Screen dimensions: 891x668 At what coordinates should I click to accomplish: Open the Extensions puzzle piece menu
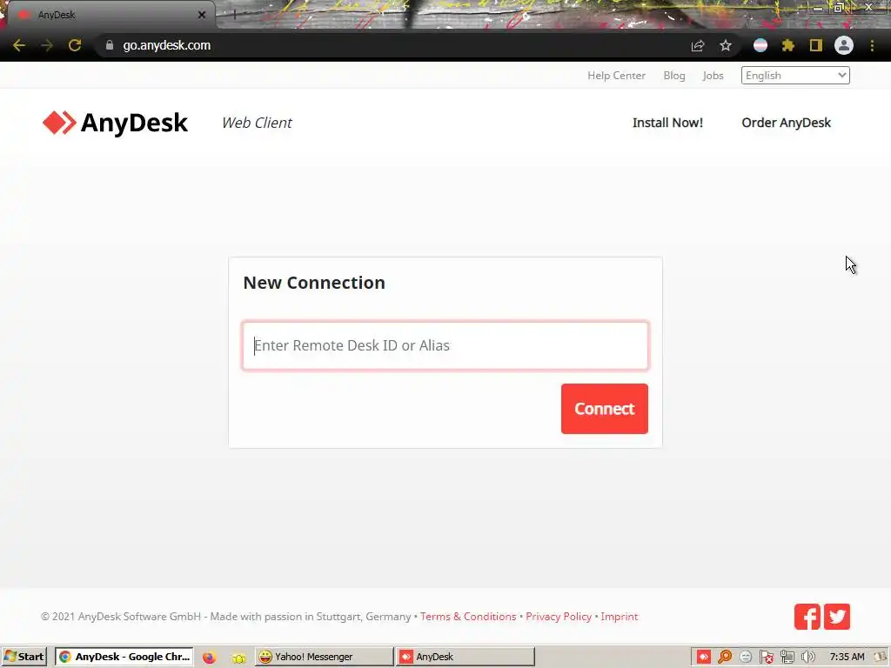click(x=788, y=45)
